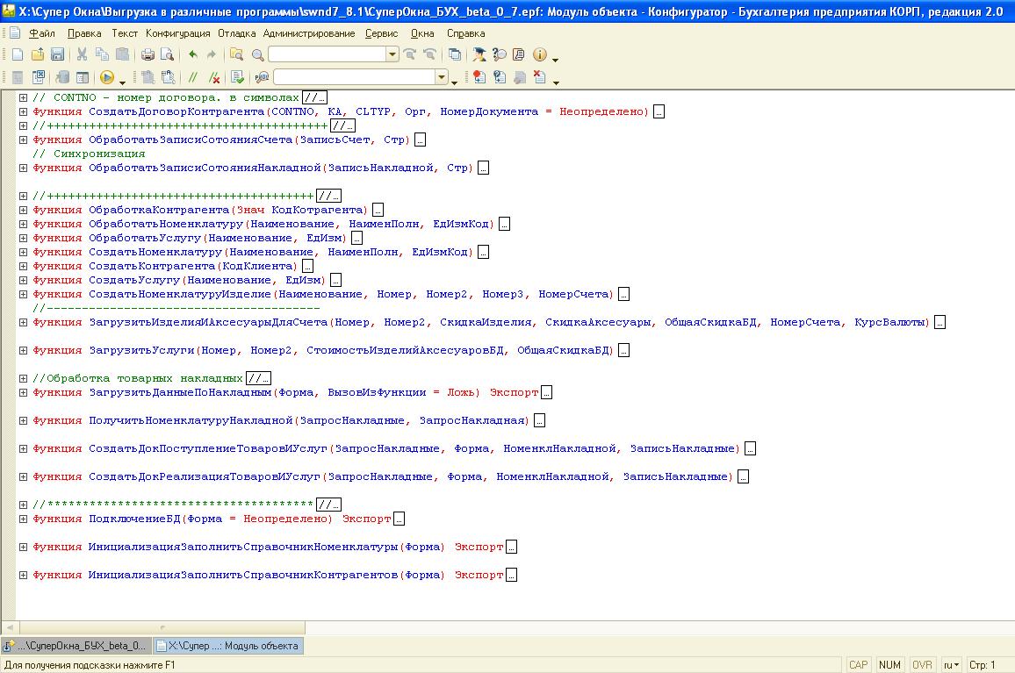Open the Конфигурация menu
Screen dimensions: 1015x673
point(177,33)
